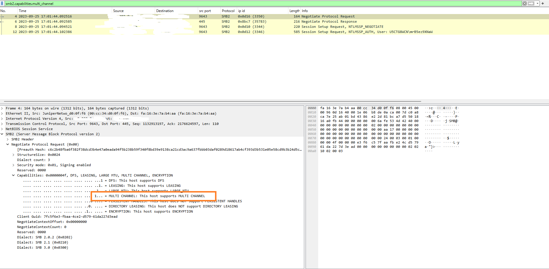Viewport: 549px width, 269px height.
Task: Select NegotiateContextOffset: 0x00000000 line
Action: pos(52,222)
